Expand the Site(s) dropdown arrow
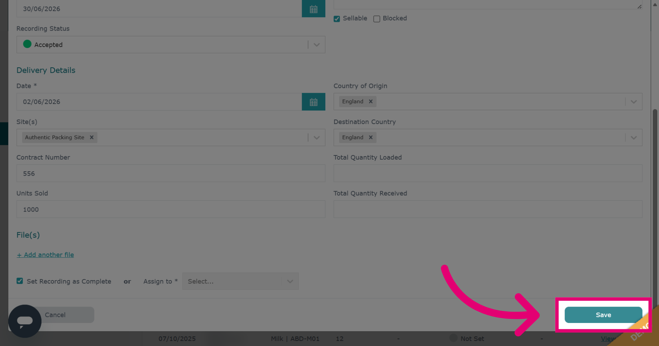 point(317,138)
